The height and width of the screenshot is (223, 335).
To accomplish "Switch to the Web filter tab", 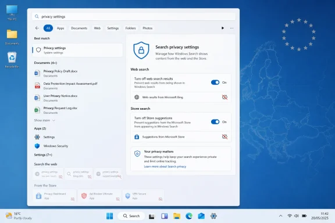I will click(x=97, y=28).
